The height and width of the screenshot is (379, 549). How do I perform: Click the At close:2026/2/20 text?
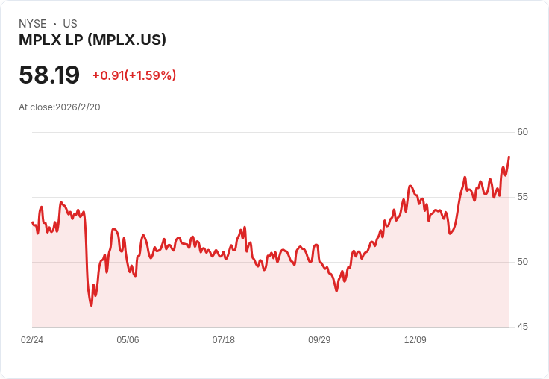point(60,107)
